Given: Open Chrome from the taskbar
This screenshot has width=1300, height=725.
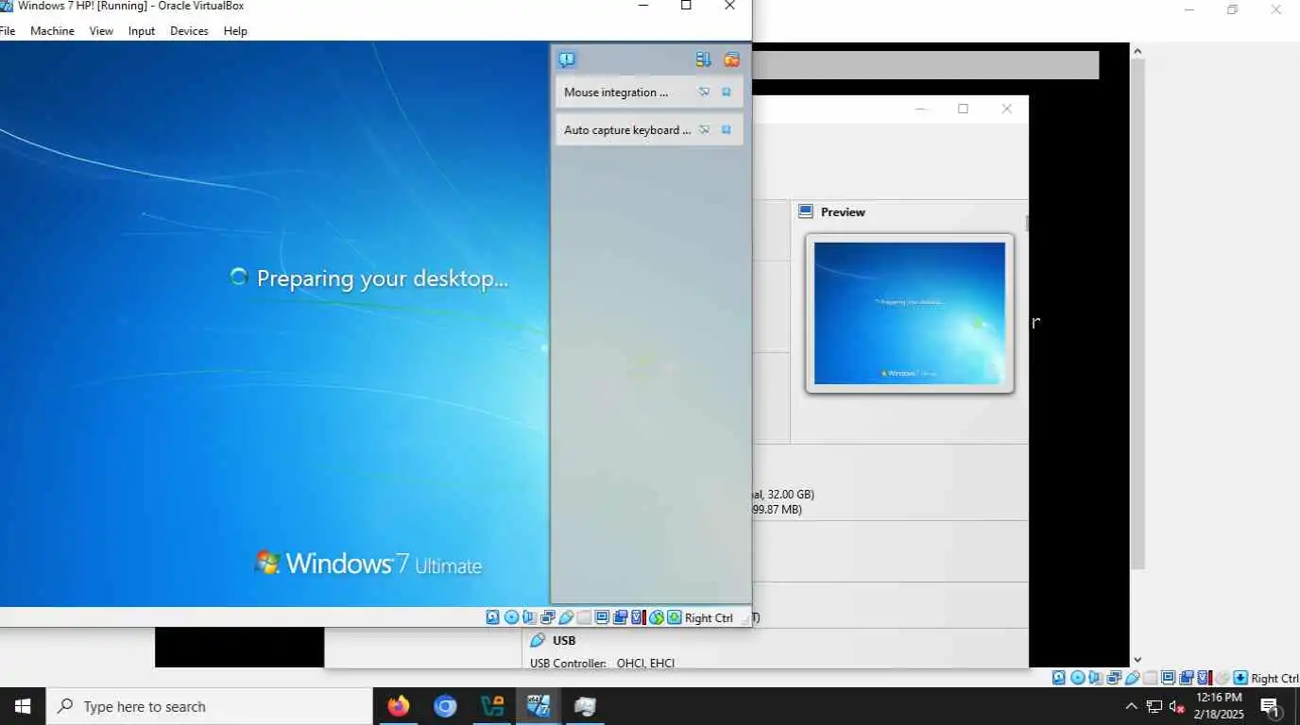Looking at the screenshot, I should pyautogui.click(x=445, y=706).
